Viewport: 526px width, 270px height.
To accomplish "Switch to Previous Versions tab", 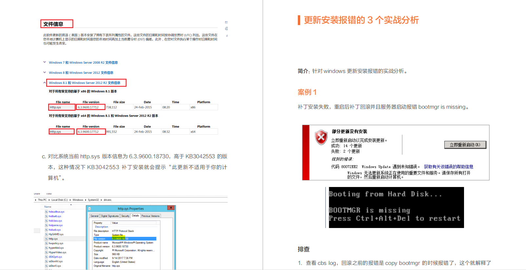I will (151, 216).
